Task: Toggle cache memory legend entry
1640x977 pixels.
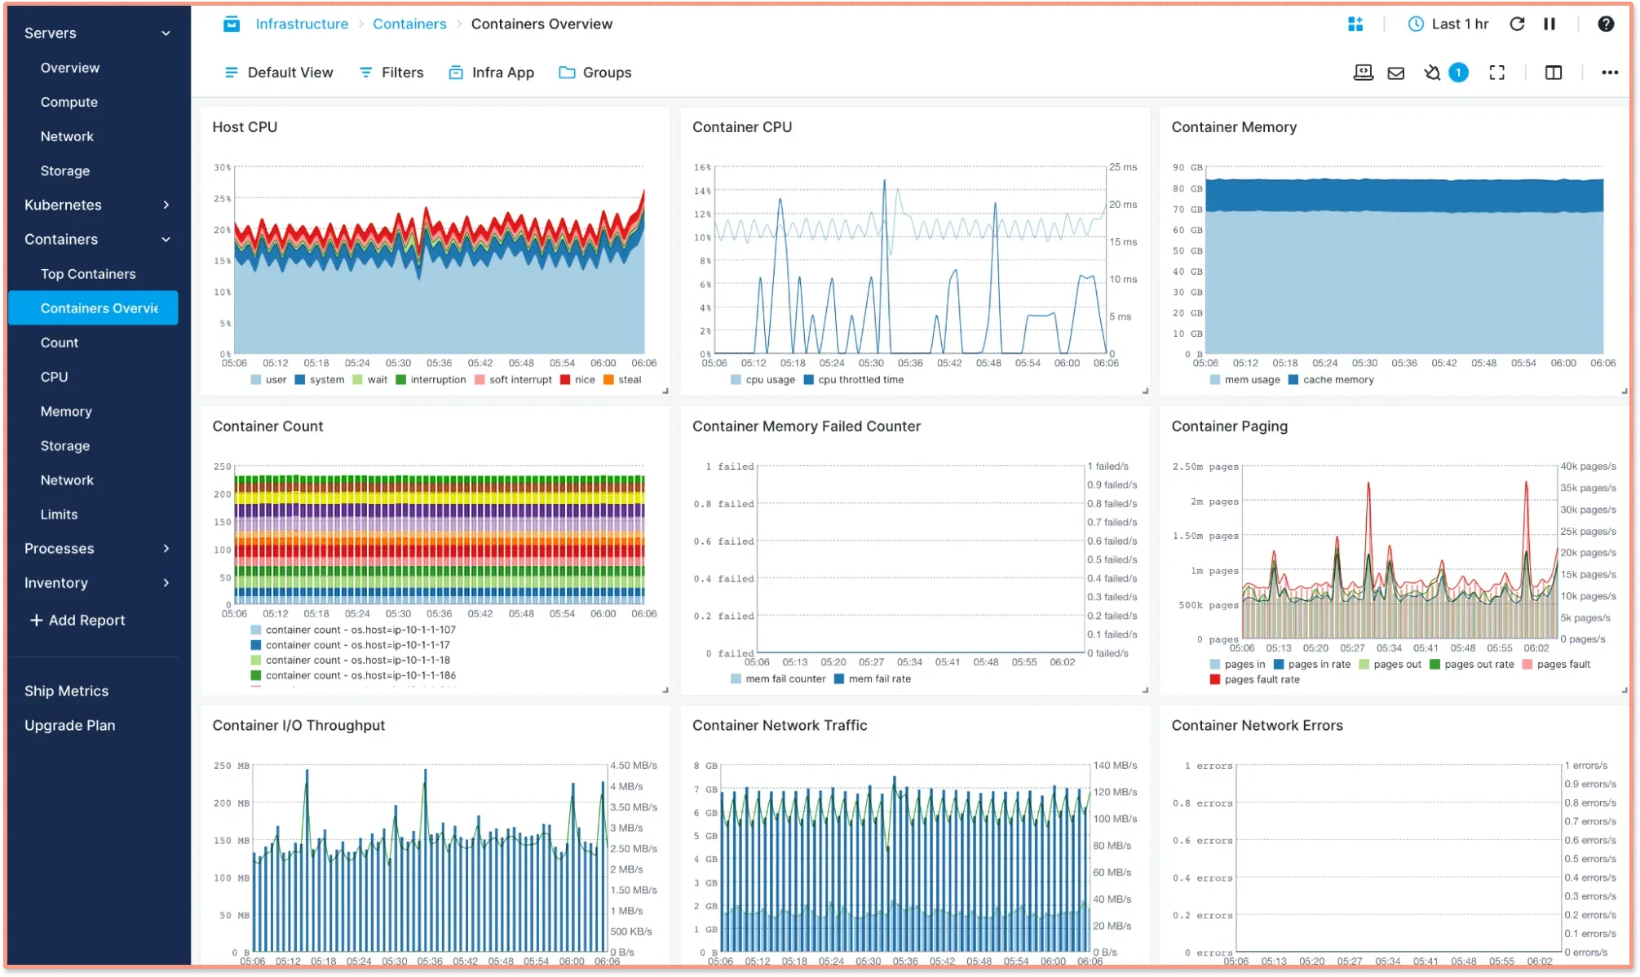Action: pos(1331,379)
